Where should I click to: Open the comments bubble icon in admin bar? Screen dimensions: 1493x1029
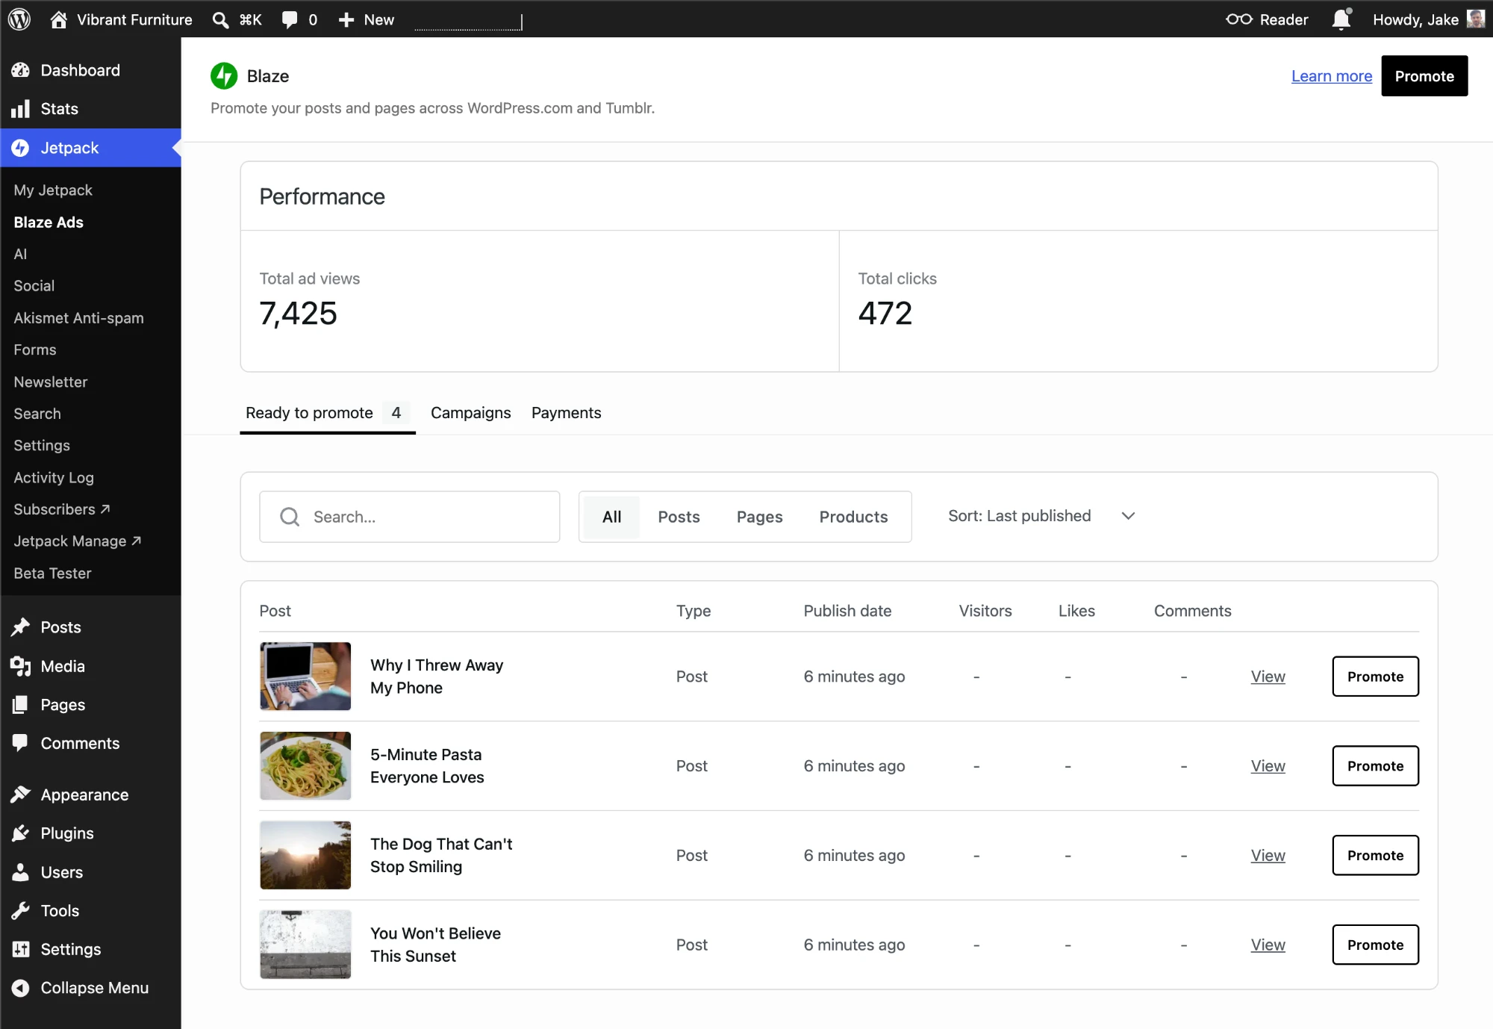pyautogui.click(x=290, y=20)
